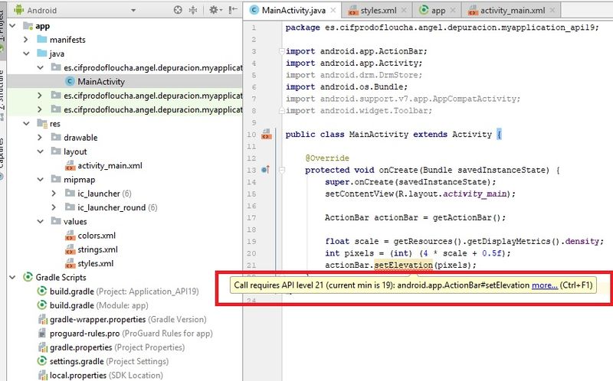Image resolution: width=613 pixels, height=381 pixels.
Task: Click the mipmap folder icon
Action: [x=56, y=179]
